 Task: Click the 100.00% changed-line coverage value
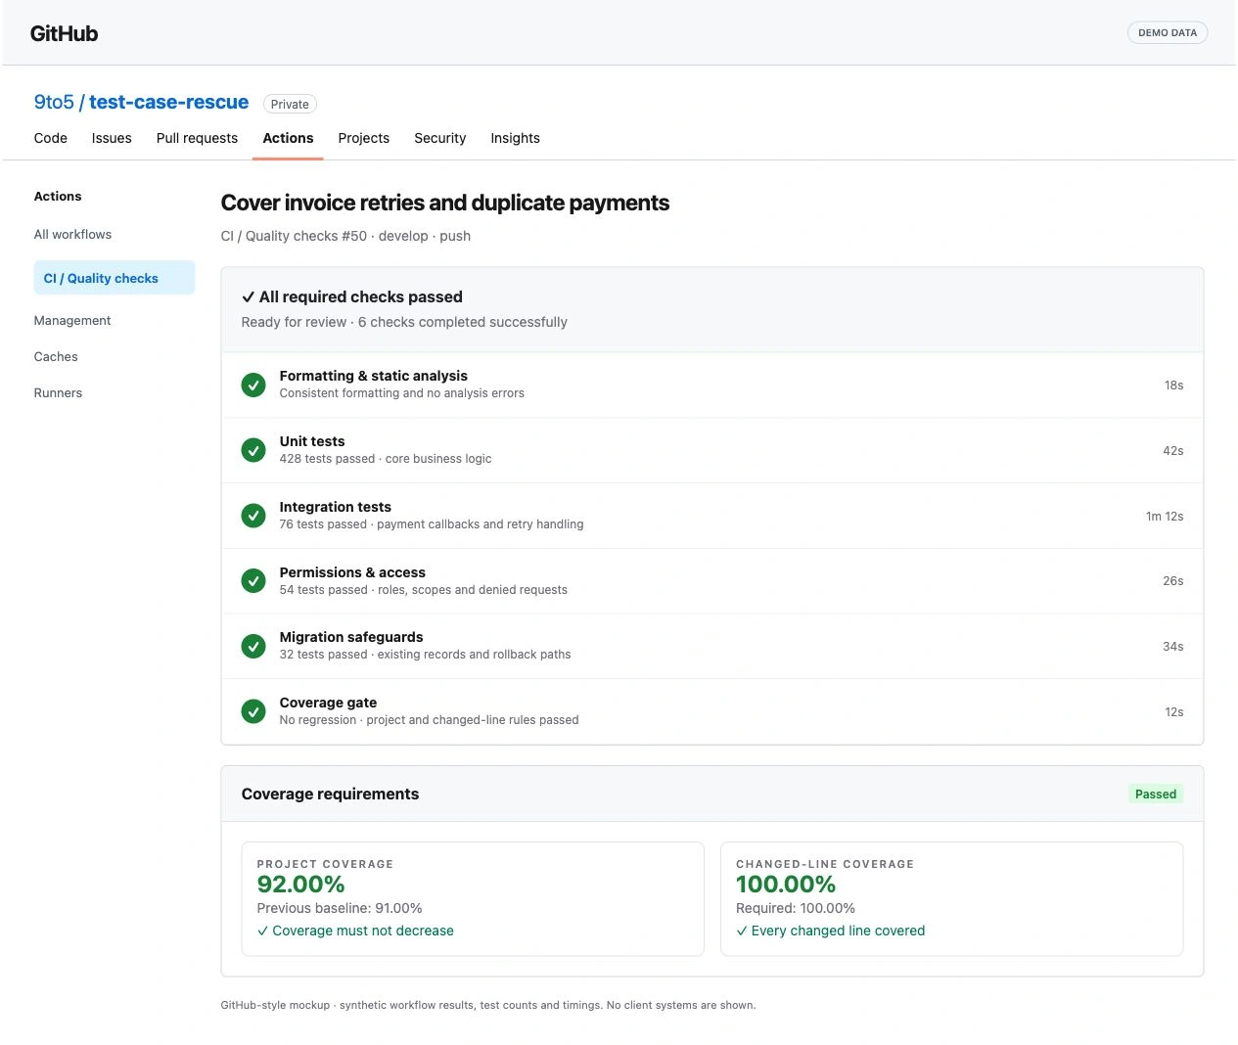click(786, 885)
